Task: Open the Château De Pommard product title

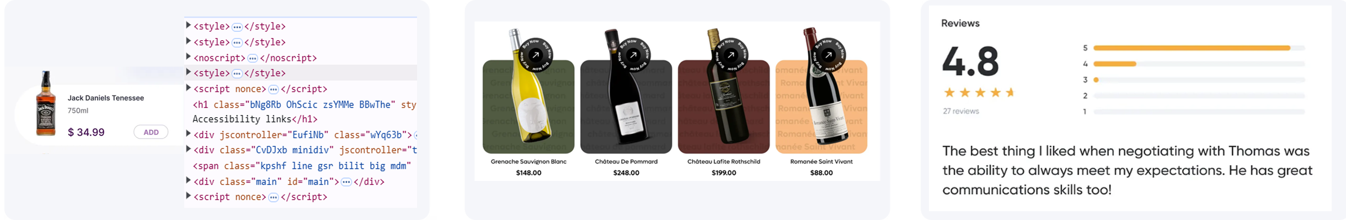Action: [x=626, y=162]
